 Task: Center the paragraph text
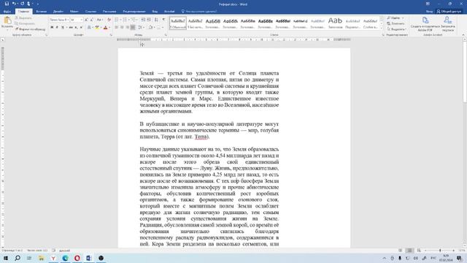(122, 28)
